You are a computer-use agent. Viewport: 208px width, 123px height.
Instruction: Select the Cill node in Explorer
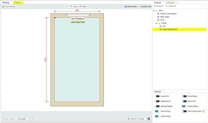pyautogui.click(x=164, y=26)
